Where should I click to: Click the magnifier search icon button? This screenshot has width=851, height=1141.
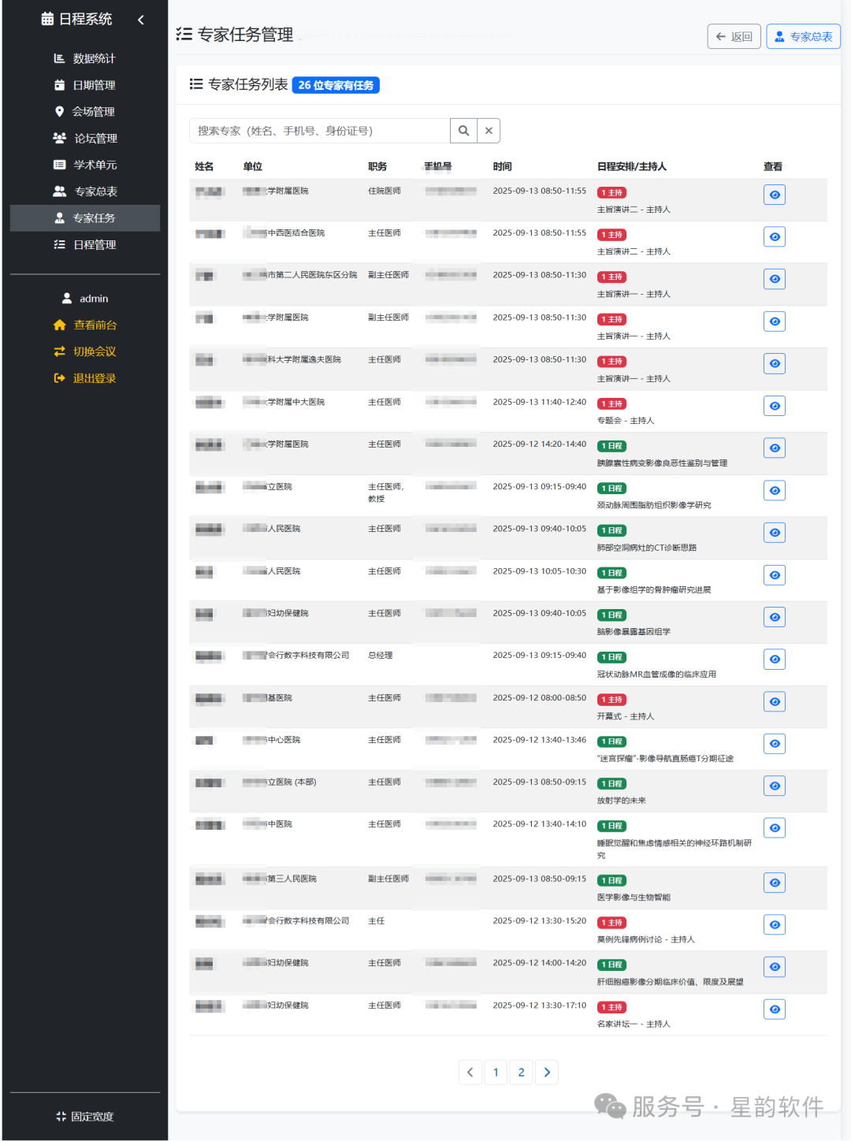[463, 131]
